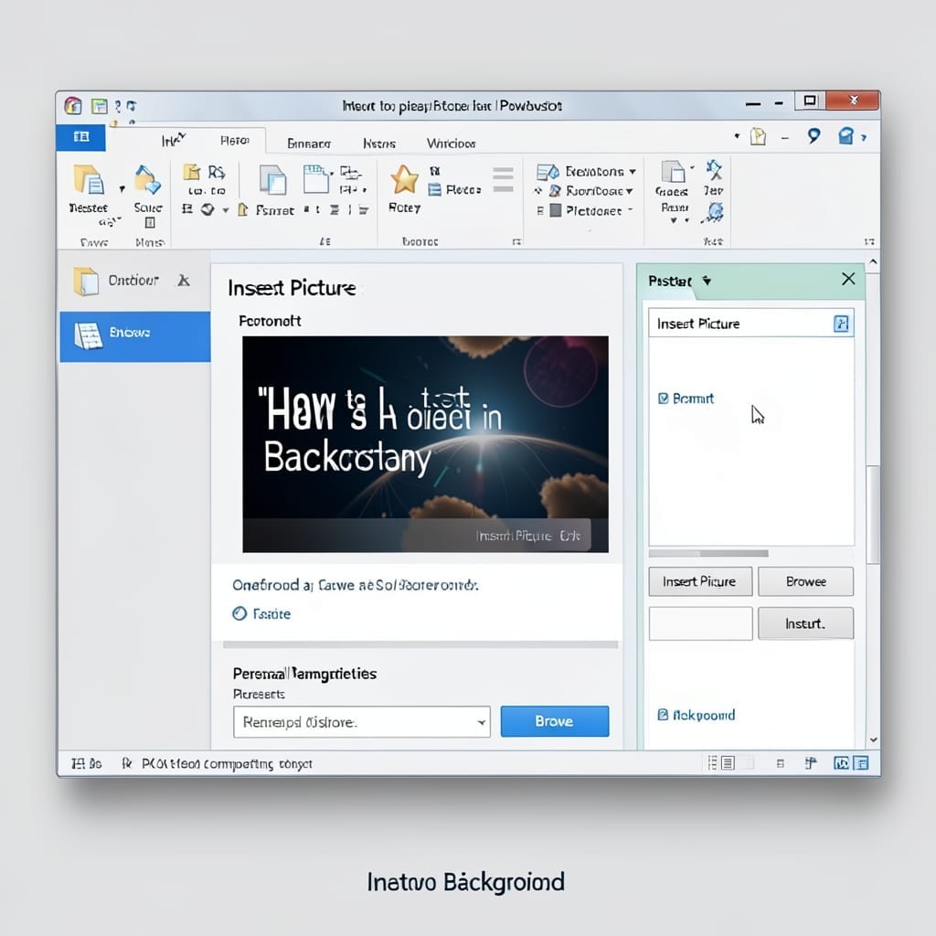The width and height of the screenshot is (936, 936).
Task: Switch to the Nstns ribbon tab
Action: pos(379,144)
